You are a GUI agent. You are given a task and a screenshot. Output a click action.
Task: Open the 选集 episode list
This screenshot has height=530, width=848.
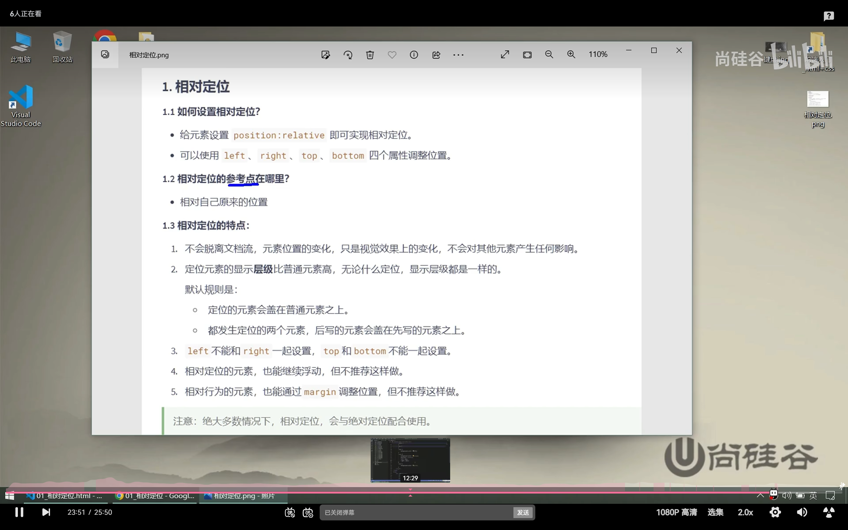[715, 512]
